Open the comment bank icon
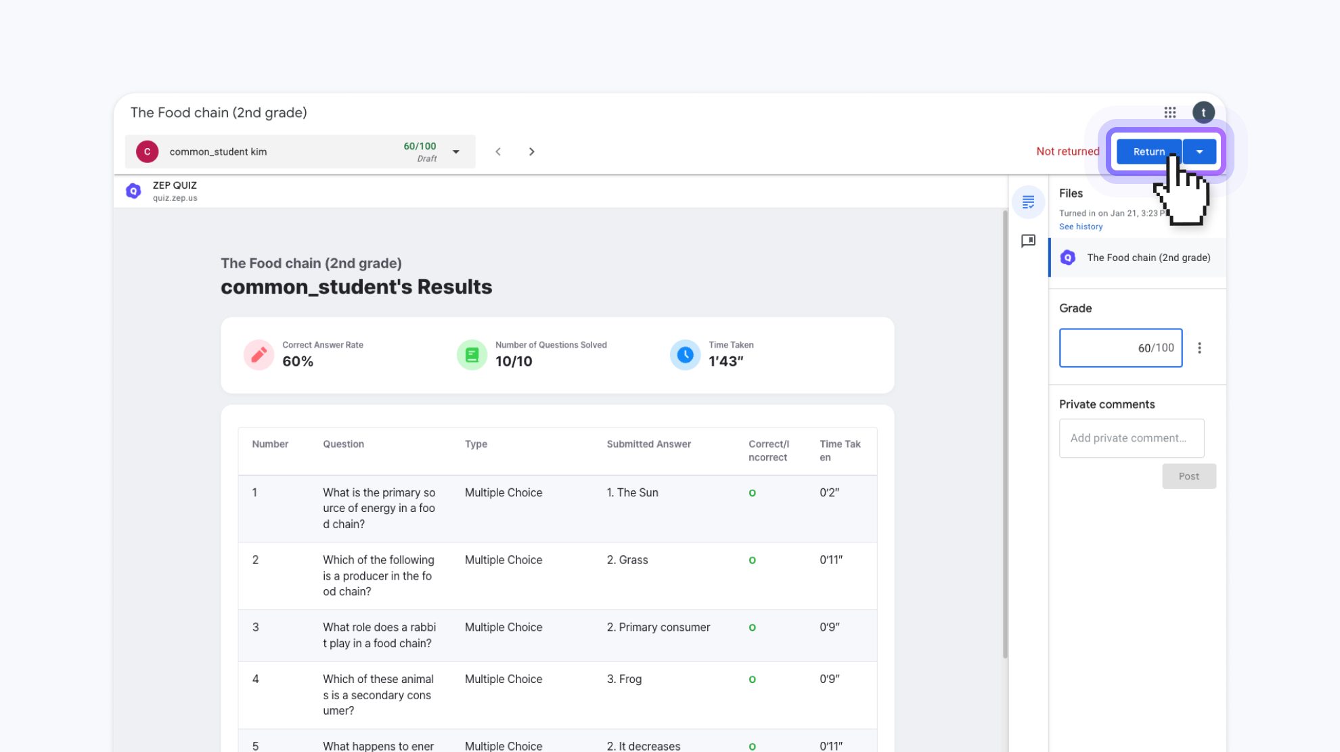Screen dimensions: 1340x752 pos(1028,241)
